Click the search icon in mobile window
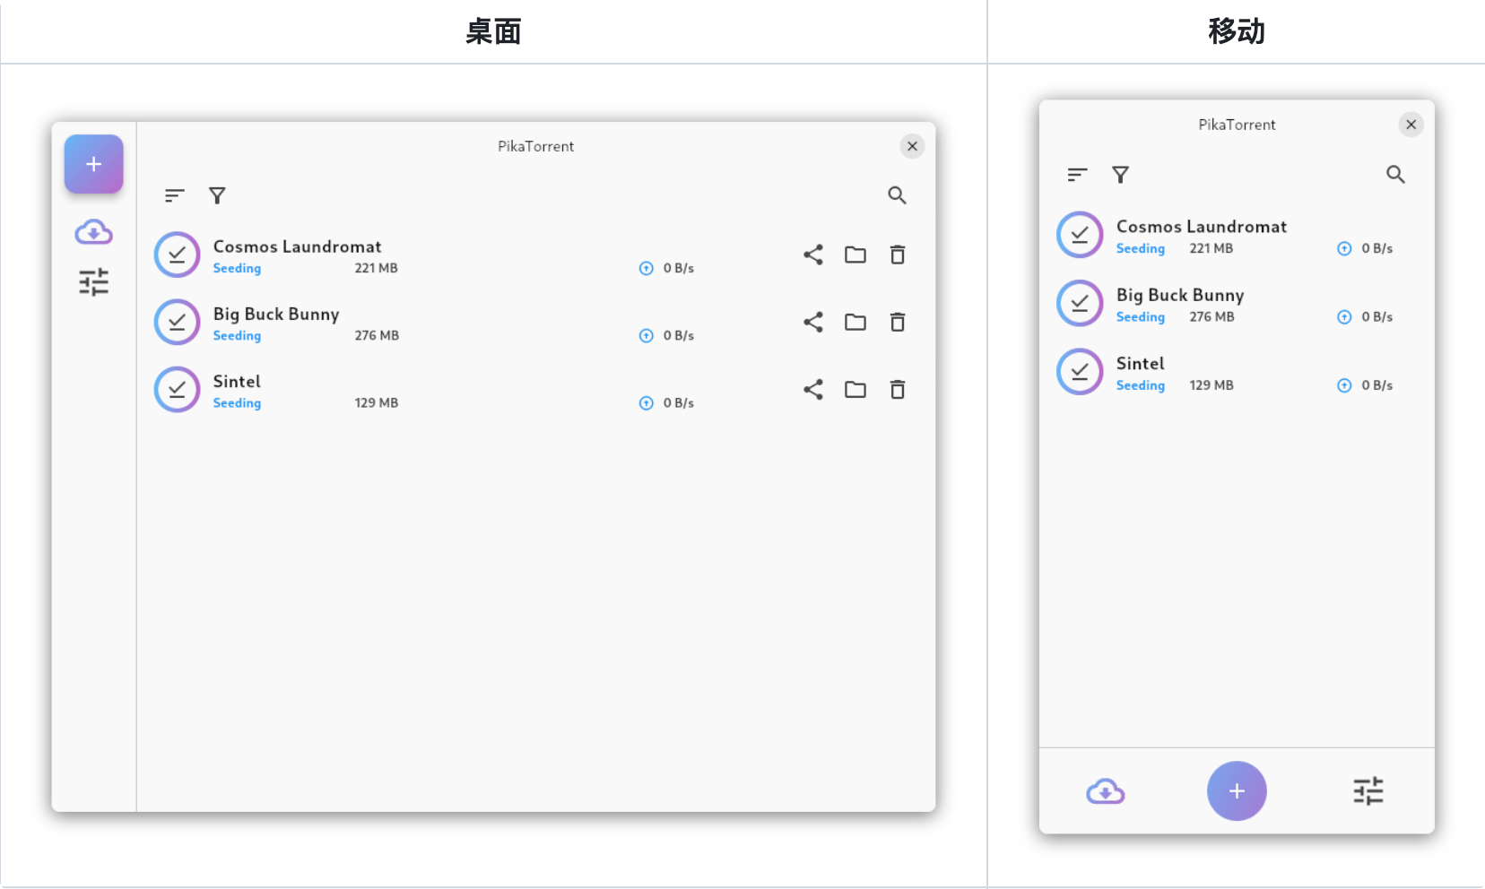The image size is (1485, 889). click(1395, 175)
